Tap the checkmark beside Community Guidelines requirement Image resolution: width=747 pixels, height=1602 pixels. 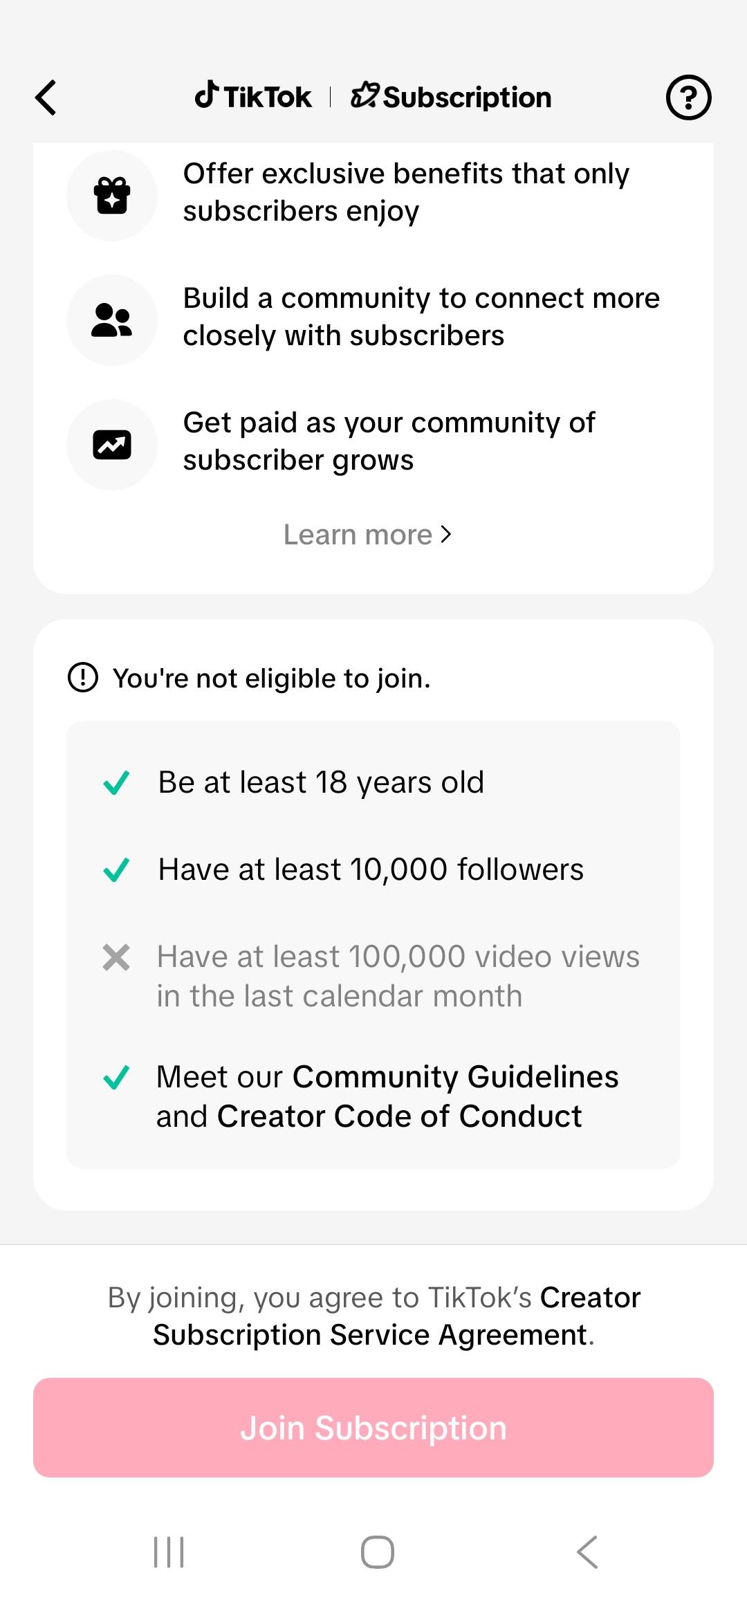point(116,1078)
